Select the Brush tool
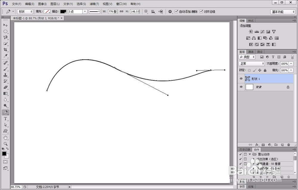298x190 pixels. (x=5, y=69)
